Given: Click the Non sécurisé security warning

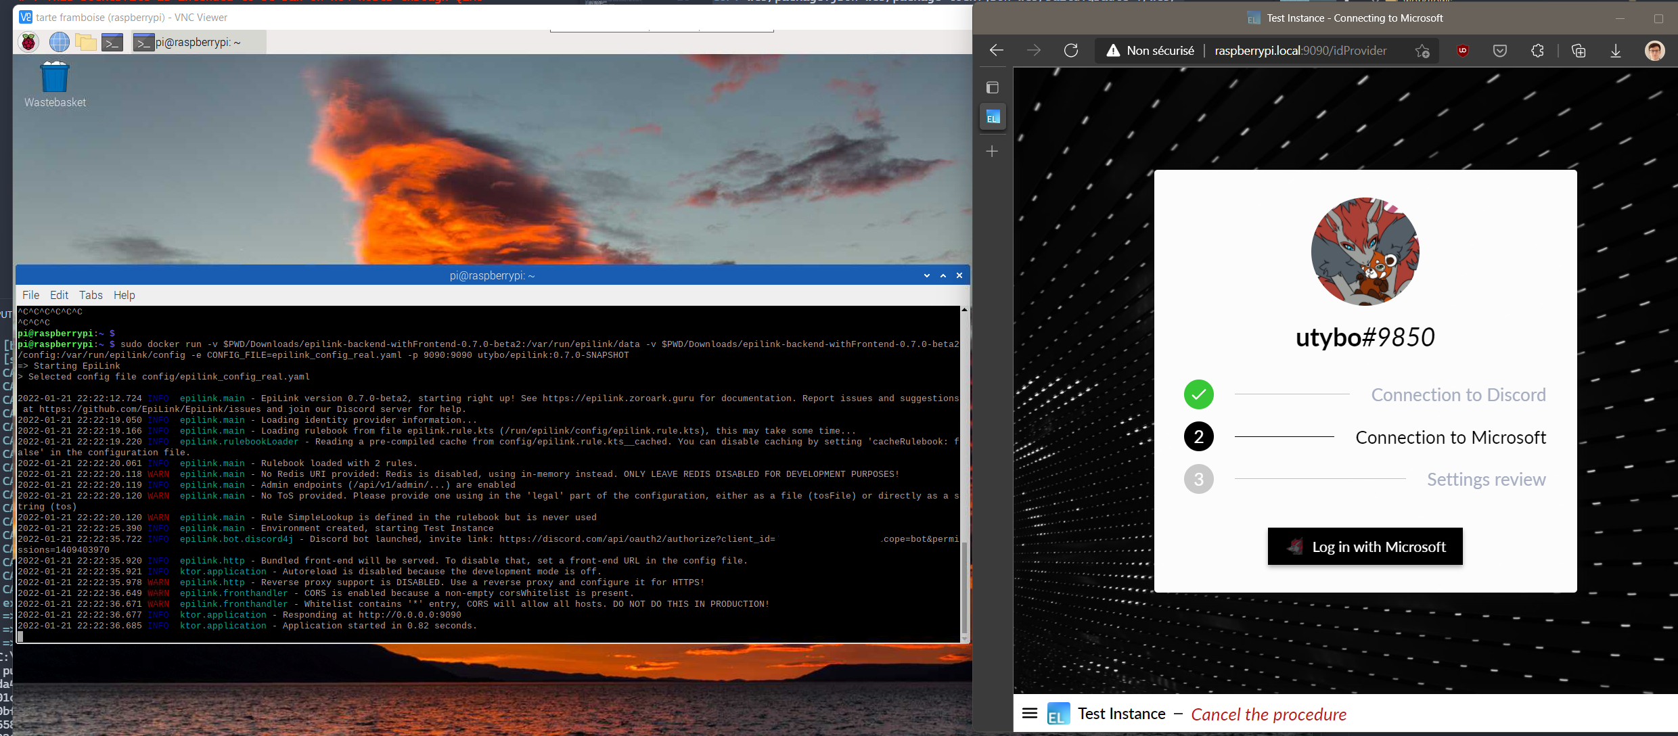Looking at the screenshot, I should 1150,51.
